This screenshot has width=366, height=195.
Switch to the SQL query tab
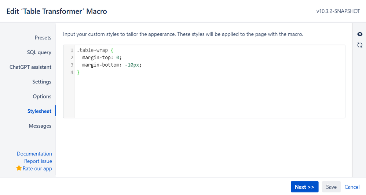(39, 52)
